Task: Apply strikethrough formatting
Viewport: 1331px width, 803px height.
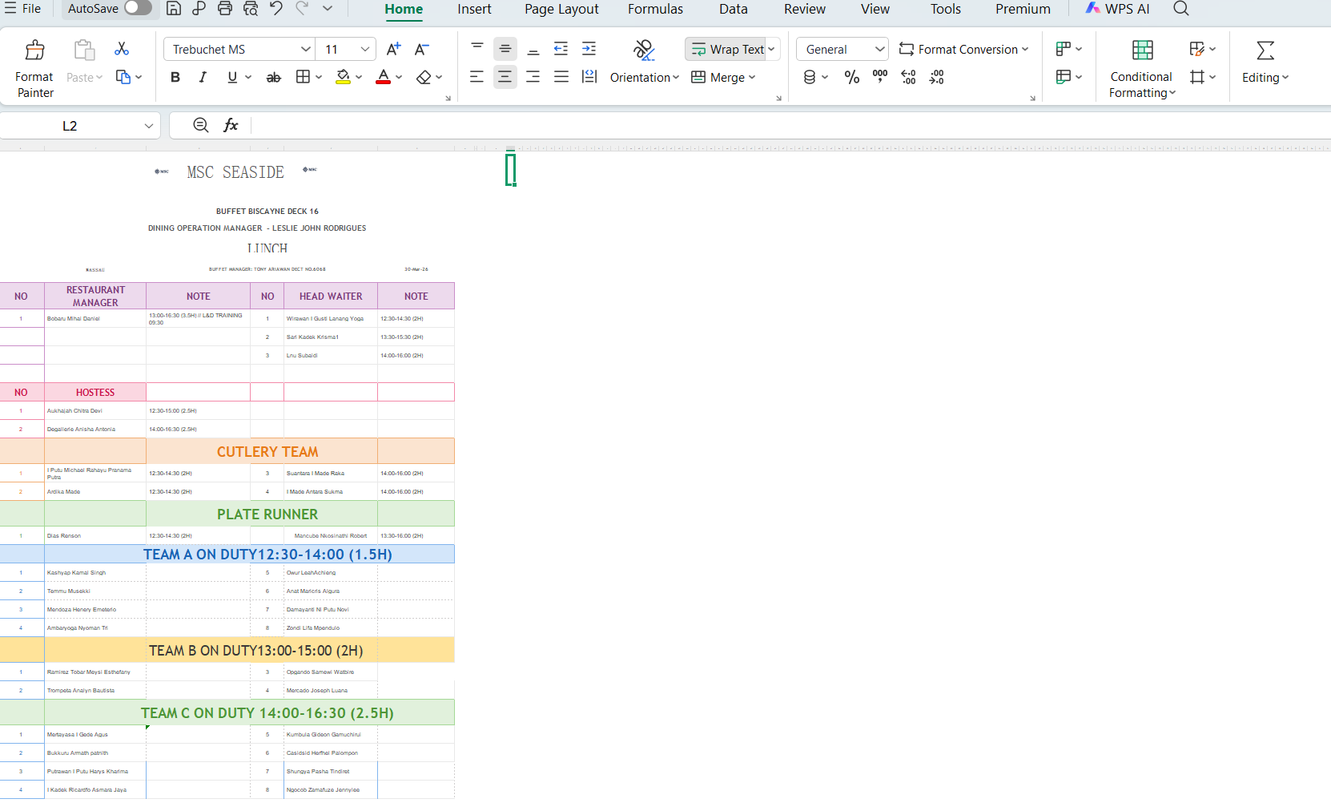Action: (273, 77)
